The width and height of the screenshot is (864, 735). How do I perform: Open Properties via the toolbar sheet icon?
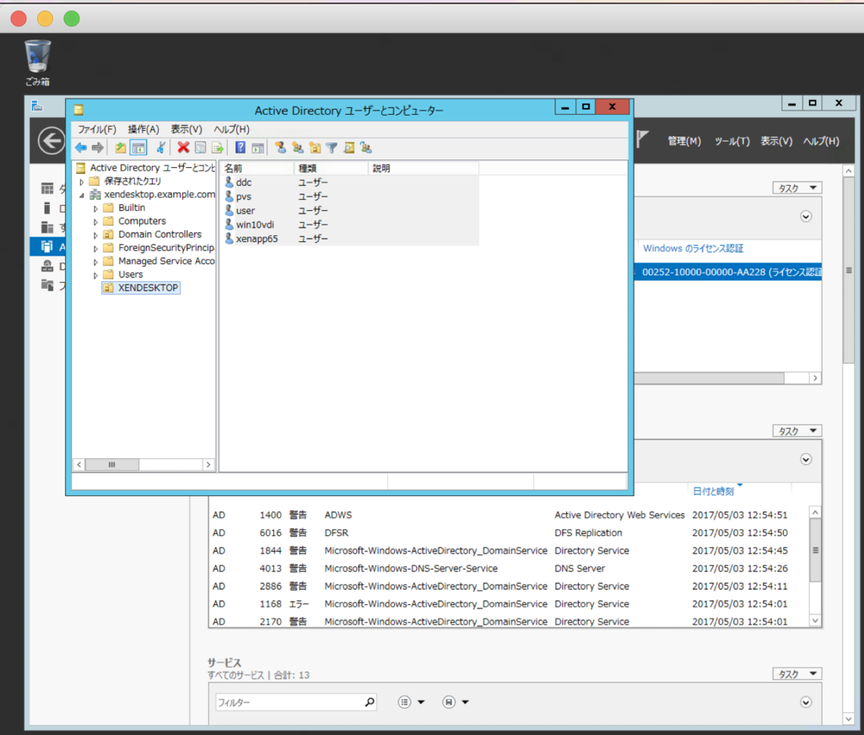point(201,148)
